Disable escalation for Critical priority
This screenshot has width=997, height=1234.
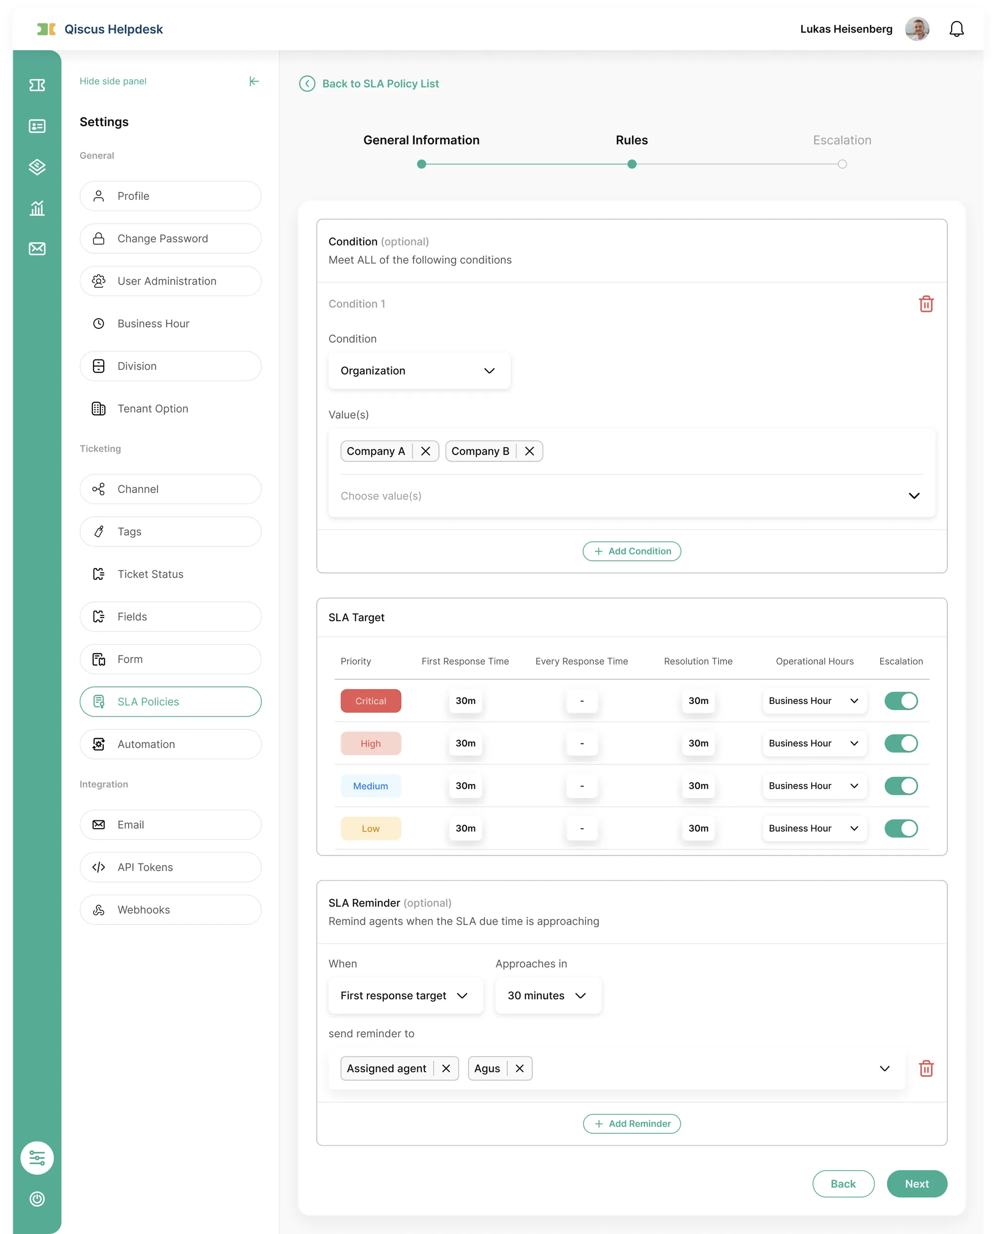tap(901, 701)
